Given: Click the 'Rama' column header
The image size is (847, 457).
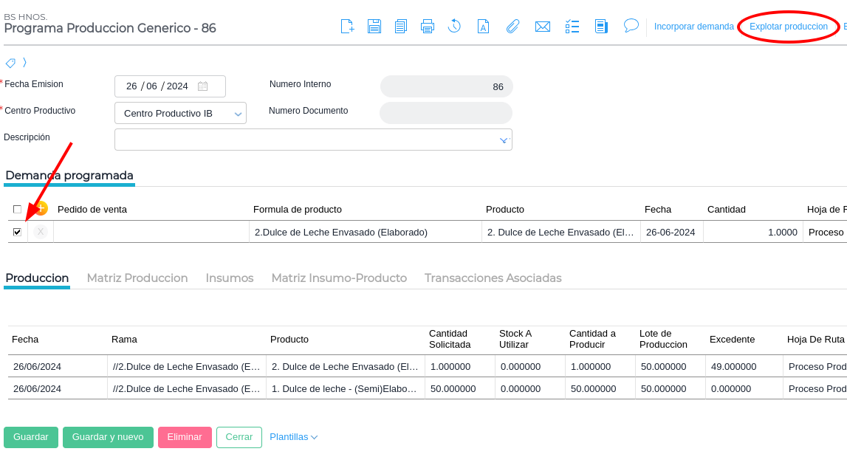Looking at the screenshot, I should click(124, 339).
